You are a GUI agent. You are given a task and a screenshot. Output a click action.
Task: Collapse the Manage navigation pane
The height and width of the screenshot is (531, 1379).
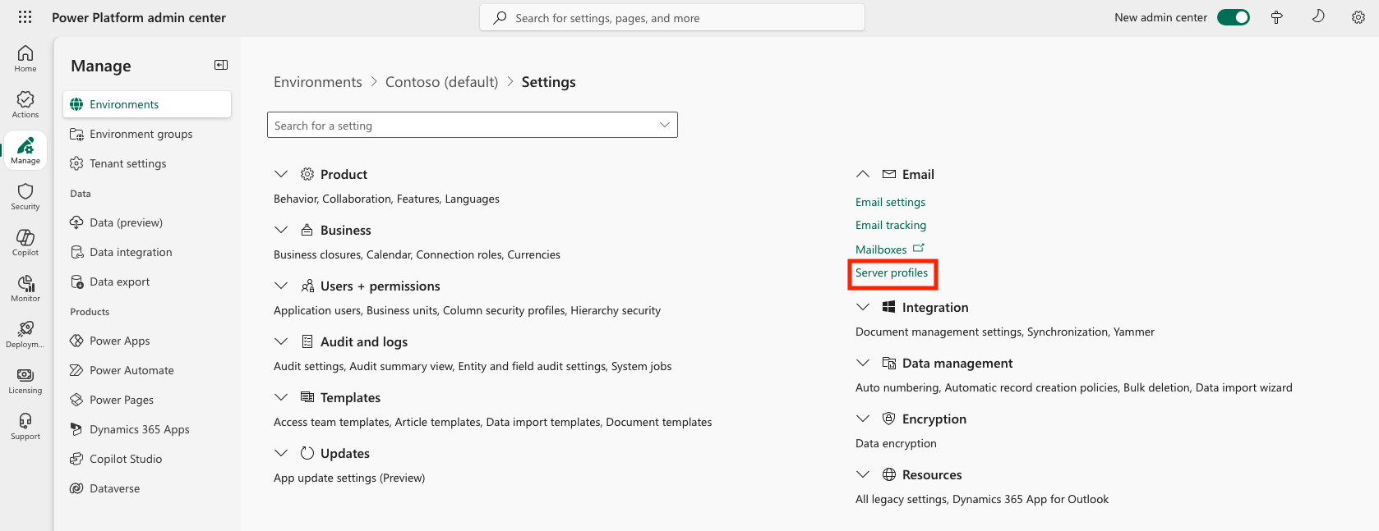pyautogui.click(x=221, y=65)
